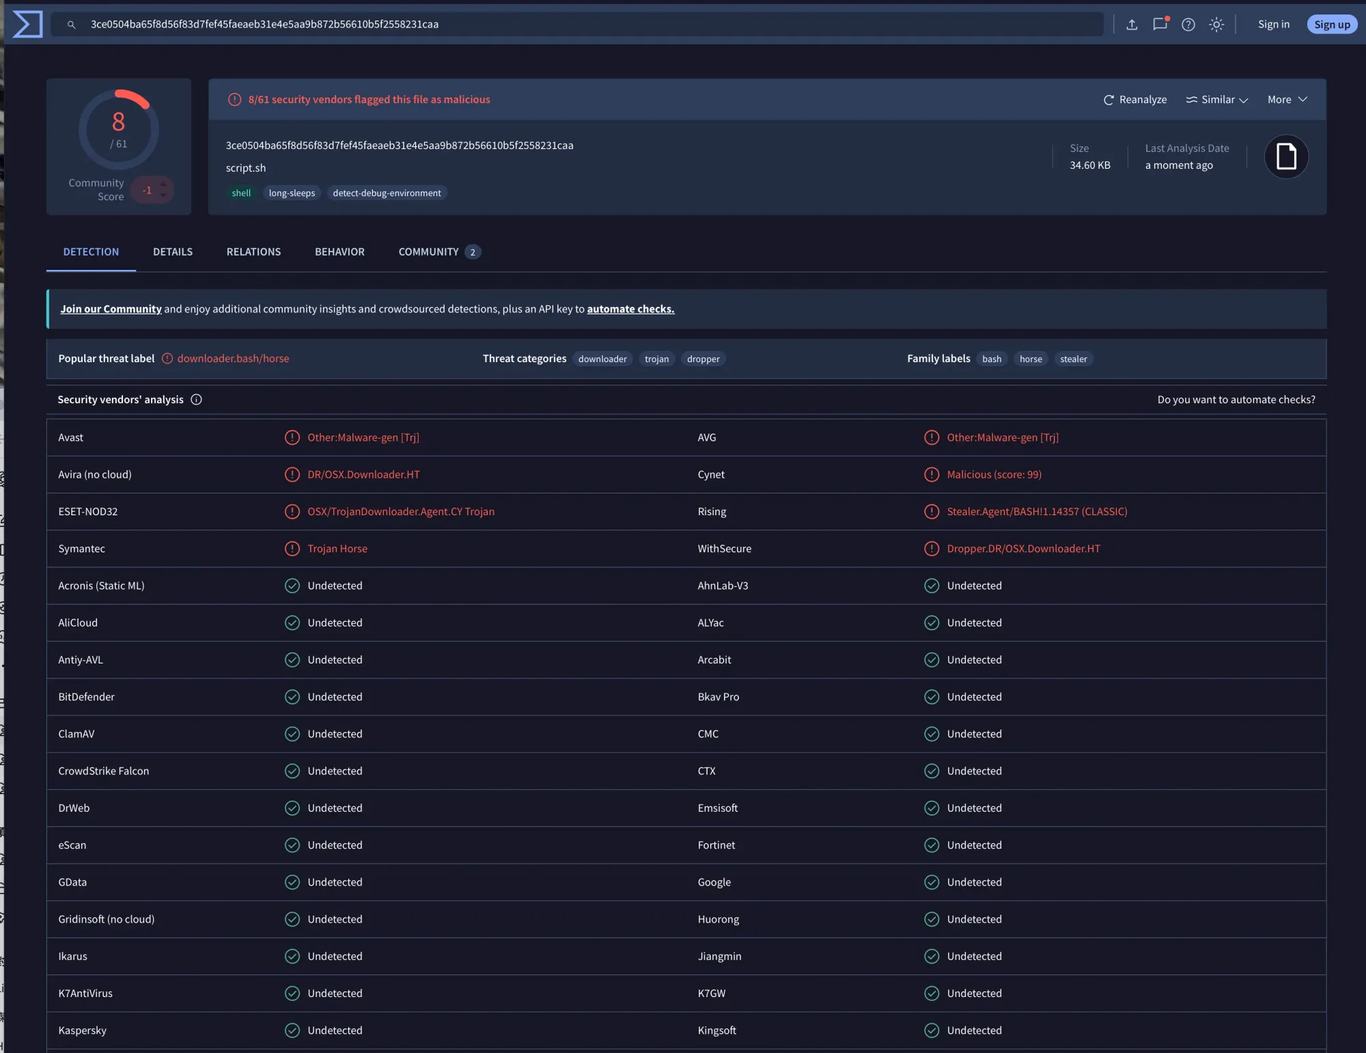The height and width of the screenshot is (1053, 1366).
Task: Click the Reanalyze button
Action: [1135, 100]
